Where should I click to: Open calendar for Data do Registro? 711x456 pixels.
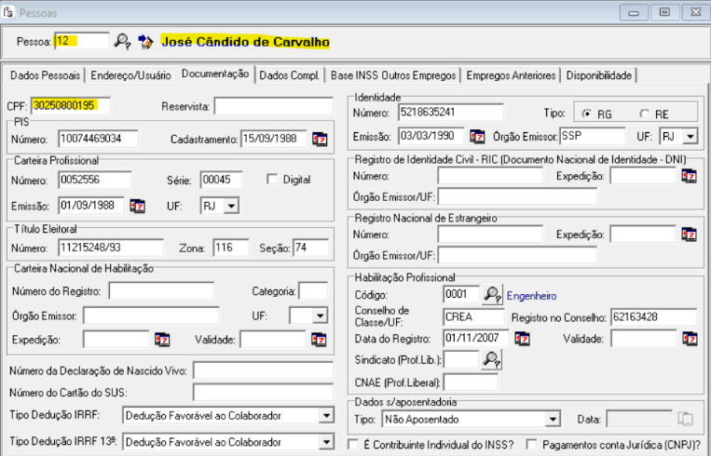click(x=522, y=337)
